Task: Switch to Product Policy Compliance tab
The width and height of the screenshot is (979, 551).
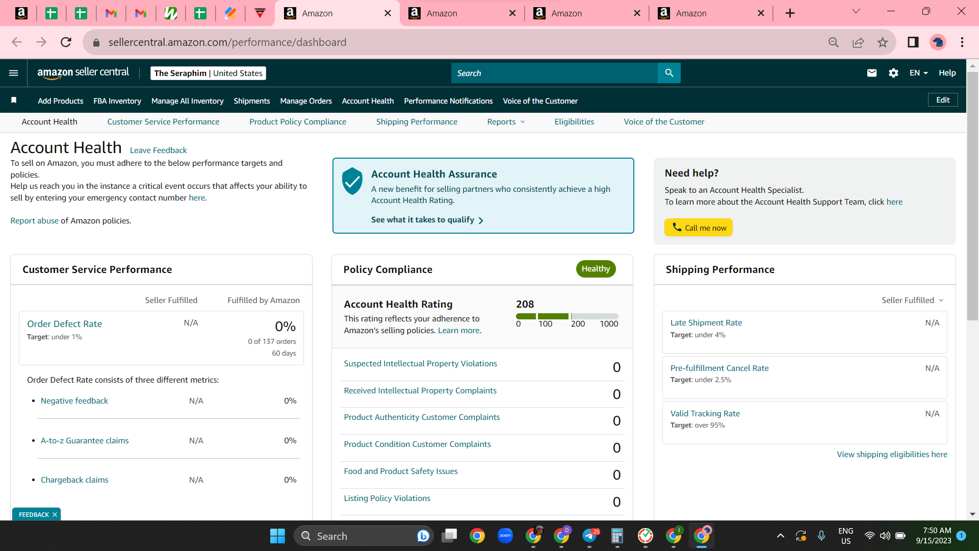Action: click(298, 122)
